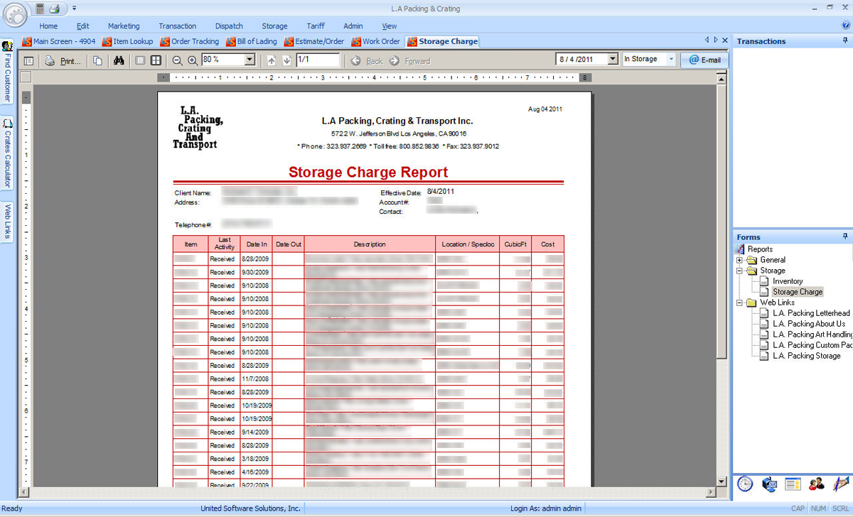The image size is (853, 517).
Task: Open L.A. Packing About Us link
Action: (x=809, y=324)
